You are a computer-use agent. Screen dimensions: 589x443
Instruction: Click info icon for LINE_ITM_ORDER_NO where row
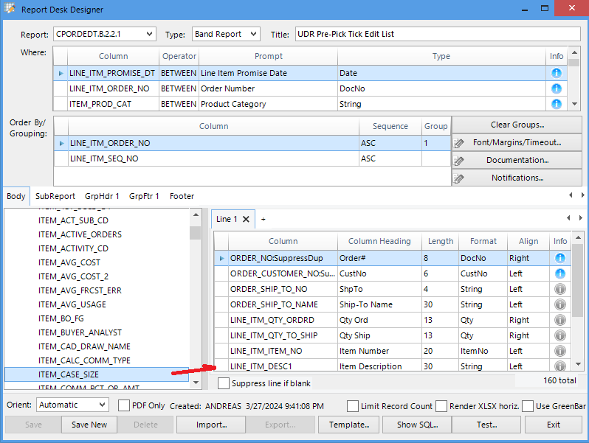(x=556, y=88)
